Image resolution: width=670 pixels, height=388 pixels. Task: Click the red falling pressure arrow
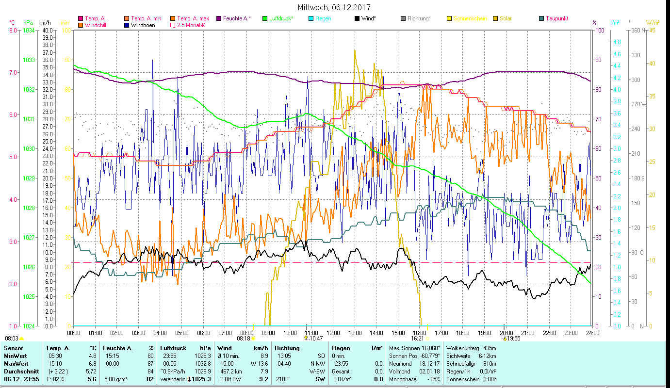[190, 379]
